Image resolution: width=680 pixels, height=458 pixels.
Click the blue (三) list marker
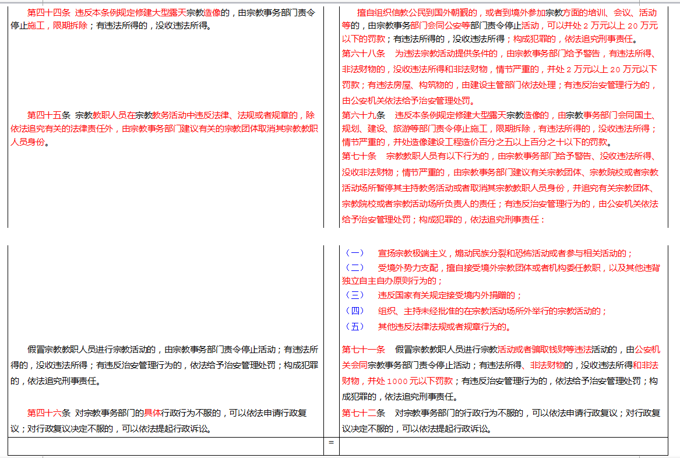click(354, 295)
